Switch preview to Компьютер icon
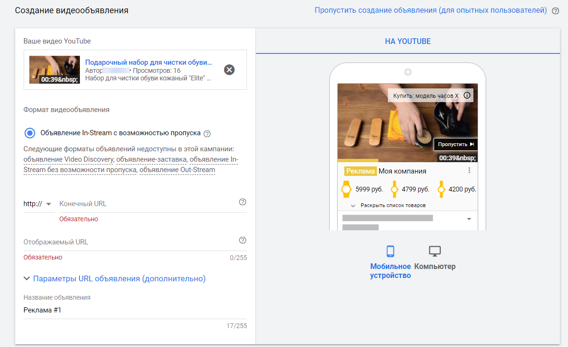568x347 pixels. coord(435,251)
